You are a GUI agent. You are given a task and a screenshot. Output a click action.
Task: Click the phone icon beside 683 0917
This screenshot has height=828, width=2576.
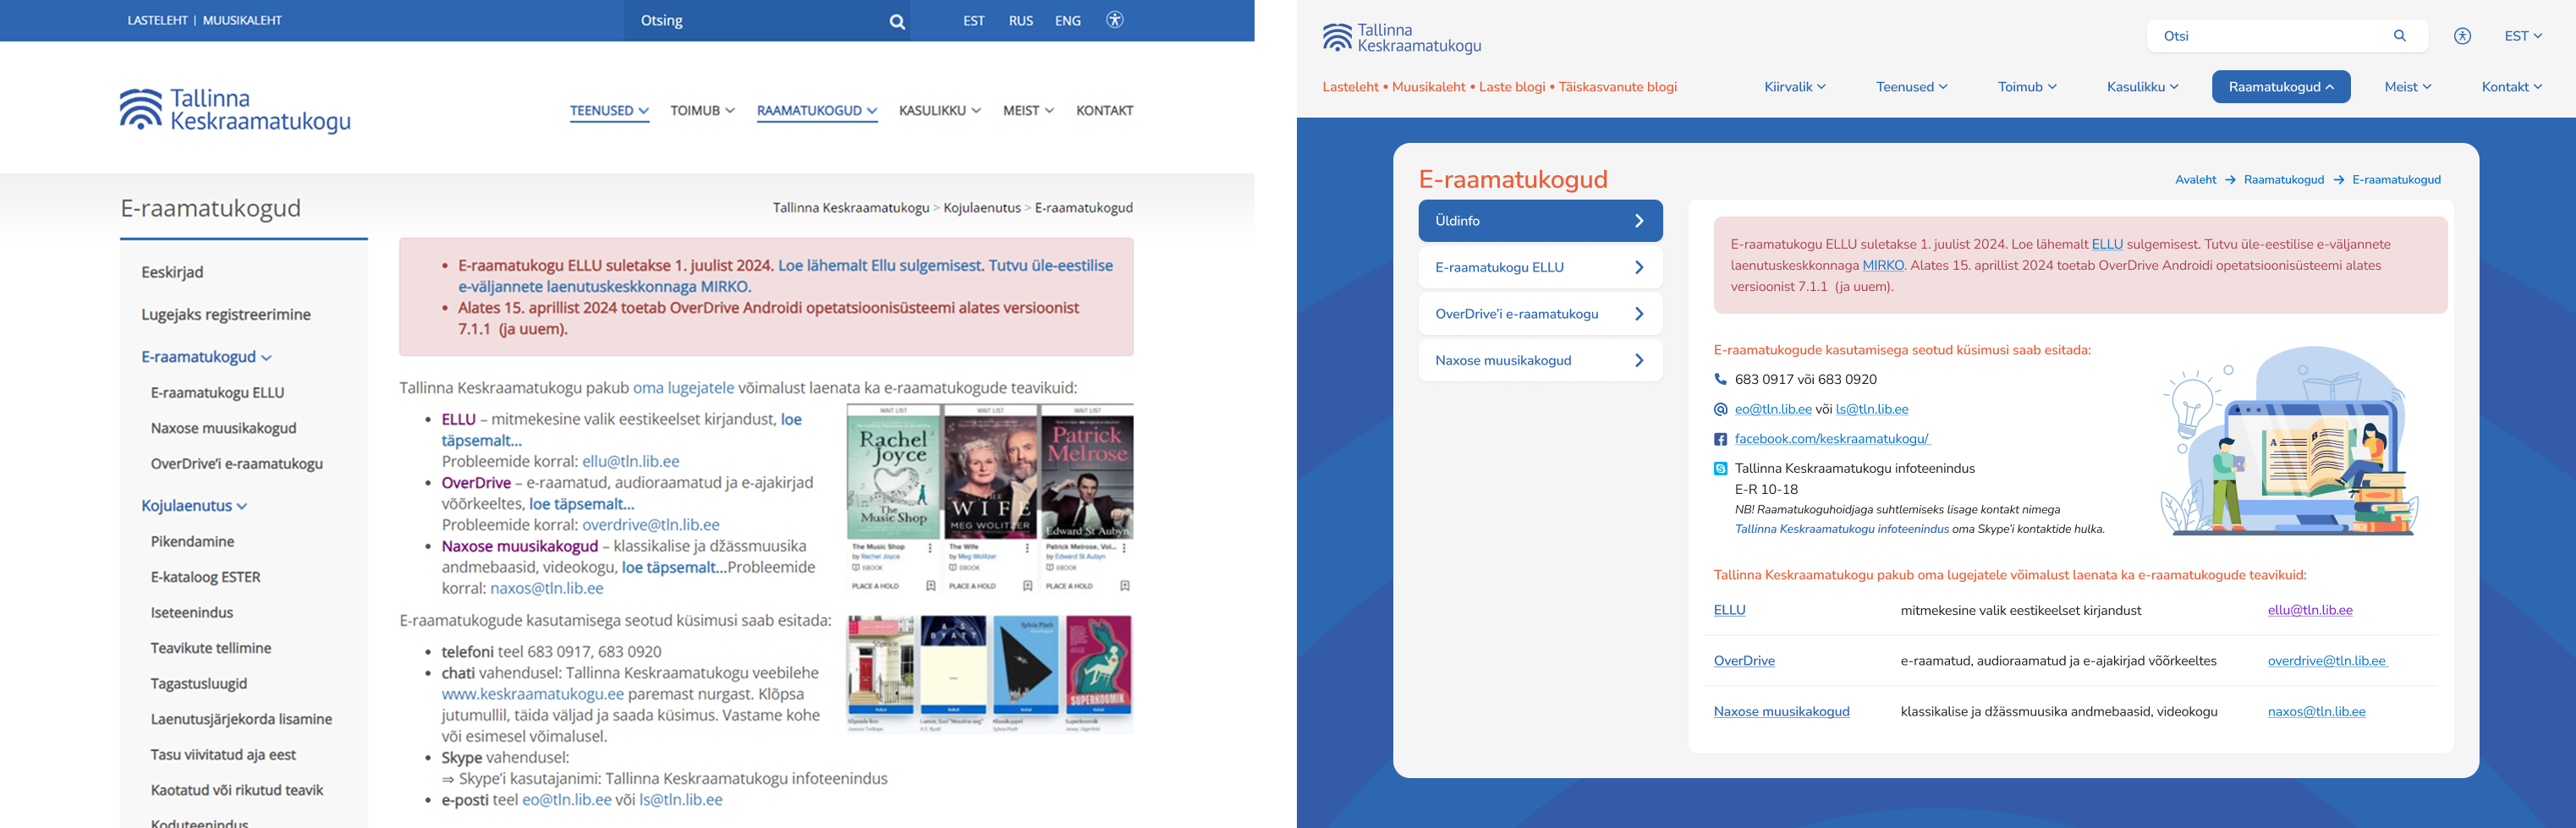click(1720, 379)
